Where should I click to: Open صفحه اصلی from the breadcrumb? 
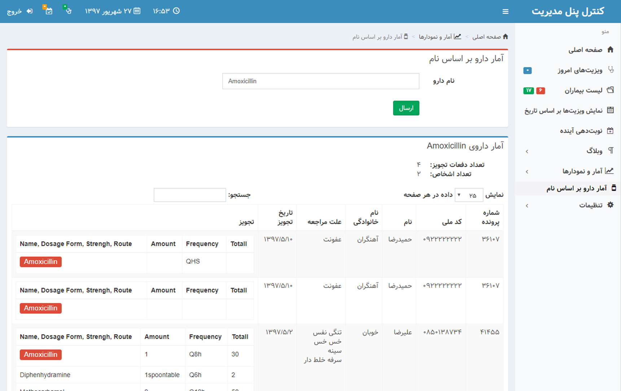490,36
